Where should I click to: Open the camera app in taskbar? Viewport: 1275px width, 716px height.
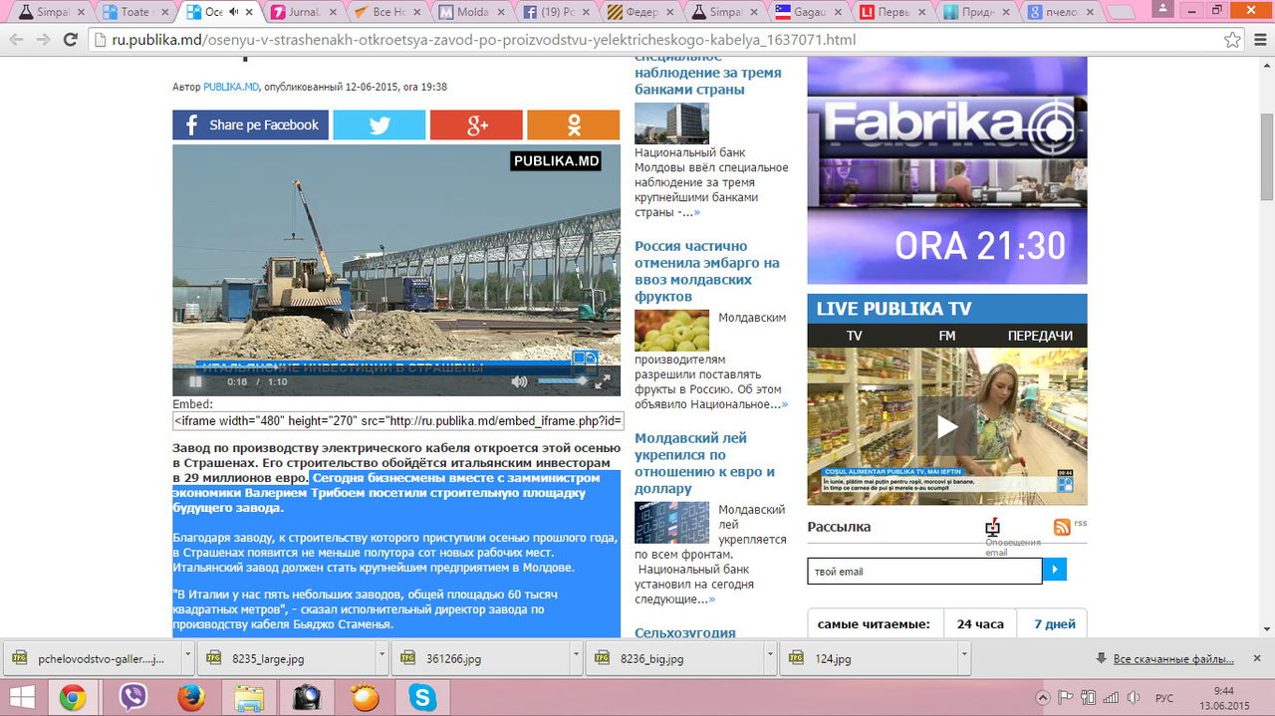pos(306,697)
